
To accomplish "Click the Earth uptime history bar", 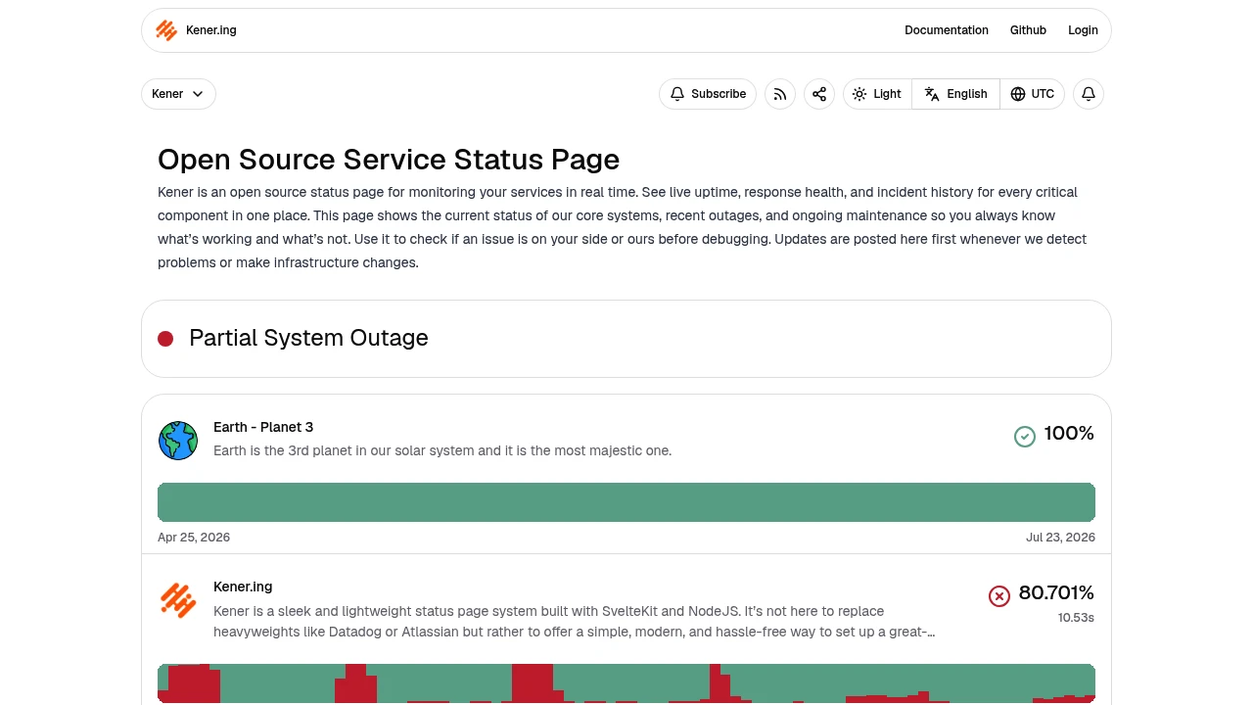I will click(626, 502).
